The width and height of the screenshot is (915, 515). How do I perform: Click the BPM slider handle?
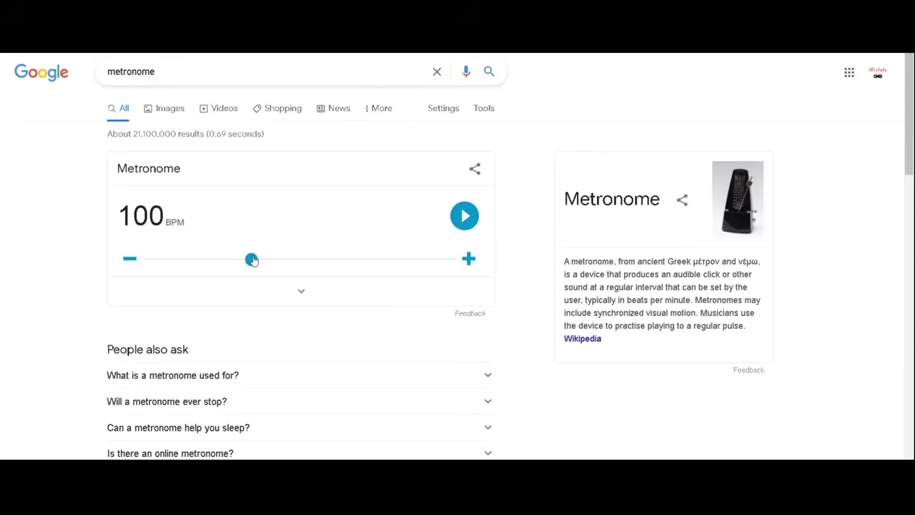[x=251, y=259]
